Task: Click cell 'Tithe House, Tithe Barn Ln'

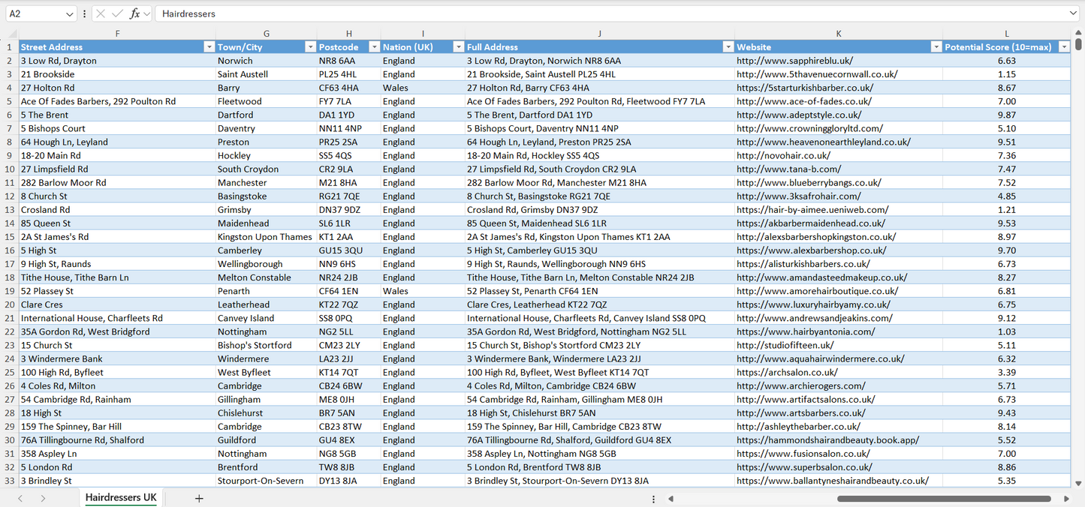Action: (117, 277)
